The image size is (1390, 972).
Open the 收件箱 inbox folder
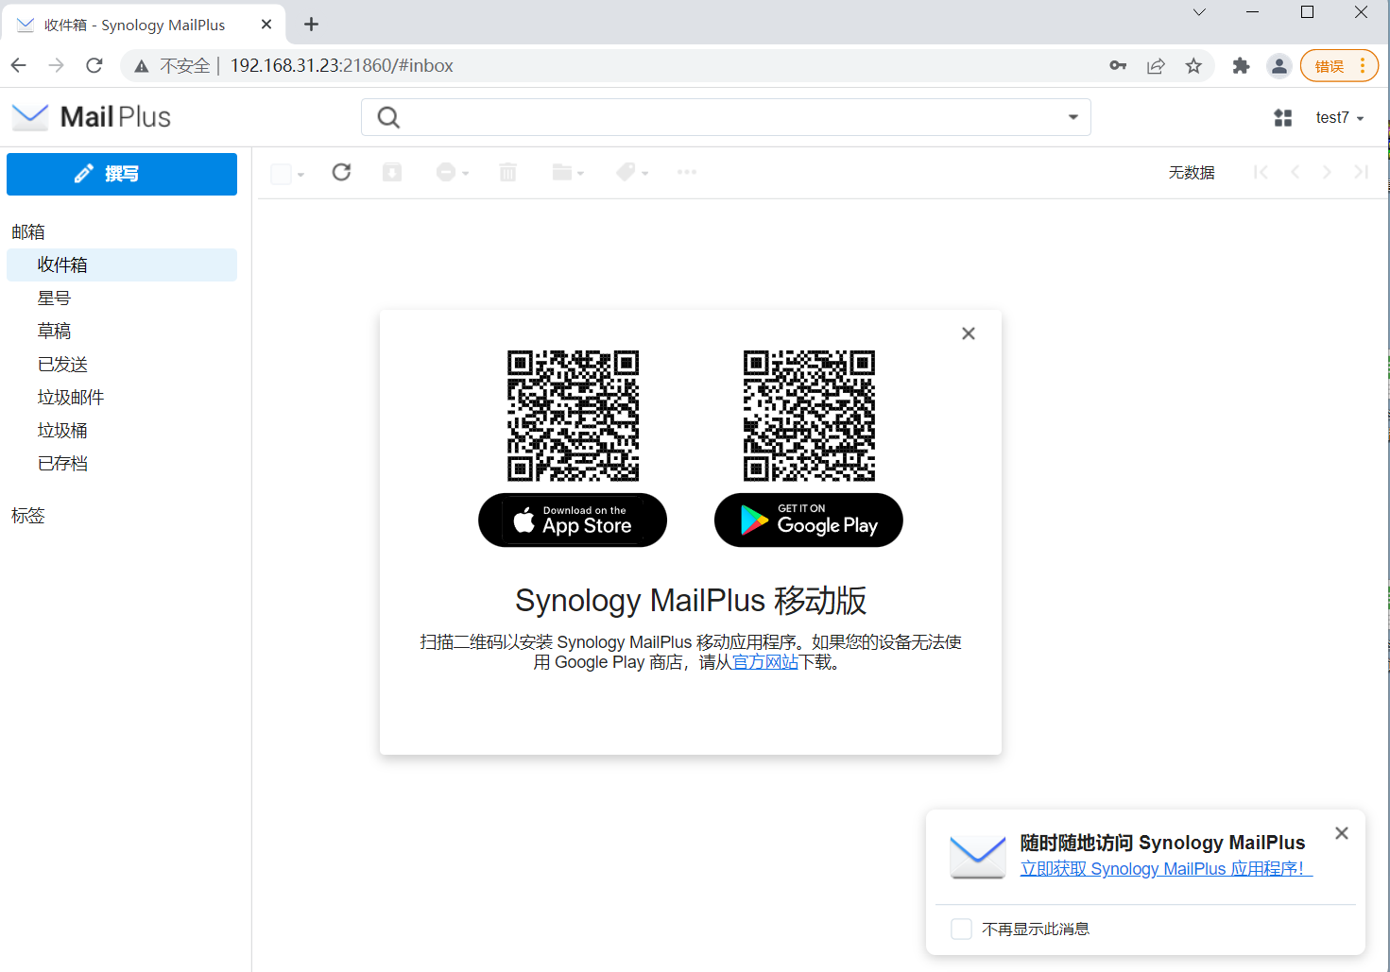122,265
